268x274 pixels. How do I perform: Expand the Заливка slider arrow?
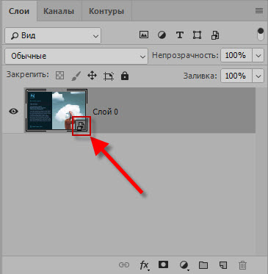pyautogui.click(x=258, y=76)
